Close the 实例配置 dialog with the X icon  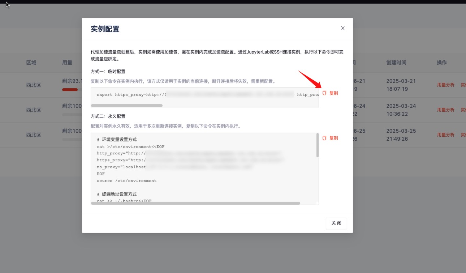click(343, 28)
